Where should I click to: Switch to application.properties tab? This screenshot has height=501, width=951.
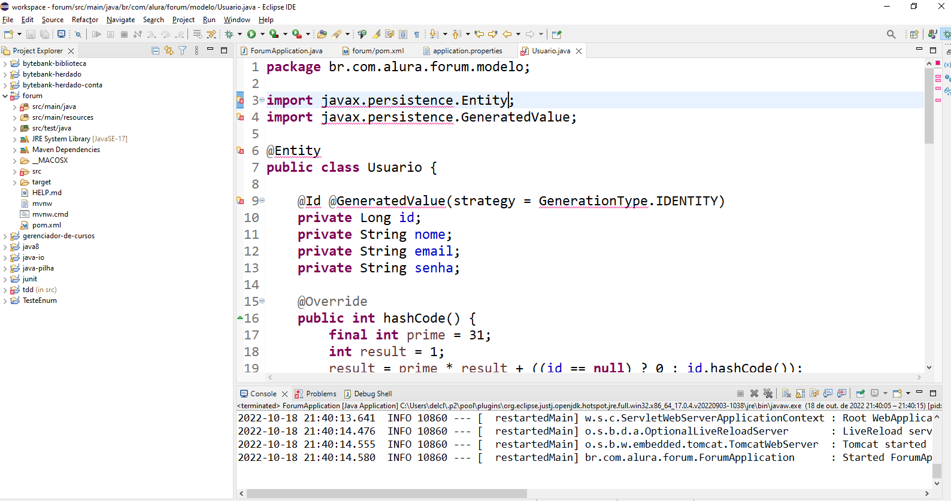click(x=462, y=51)
